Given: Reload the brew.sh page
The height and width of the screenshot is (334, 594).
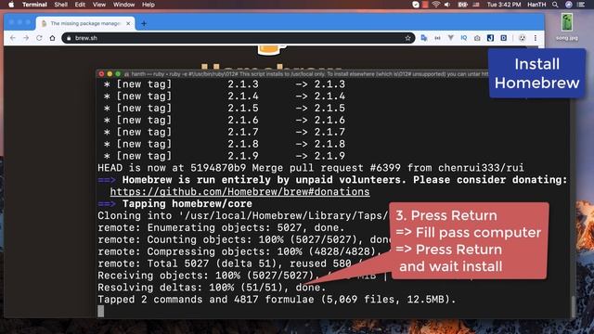Looking at the screenshot, I should pos(39,38).
